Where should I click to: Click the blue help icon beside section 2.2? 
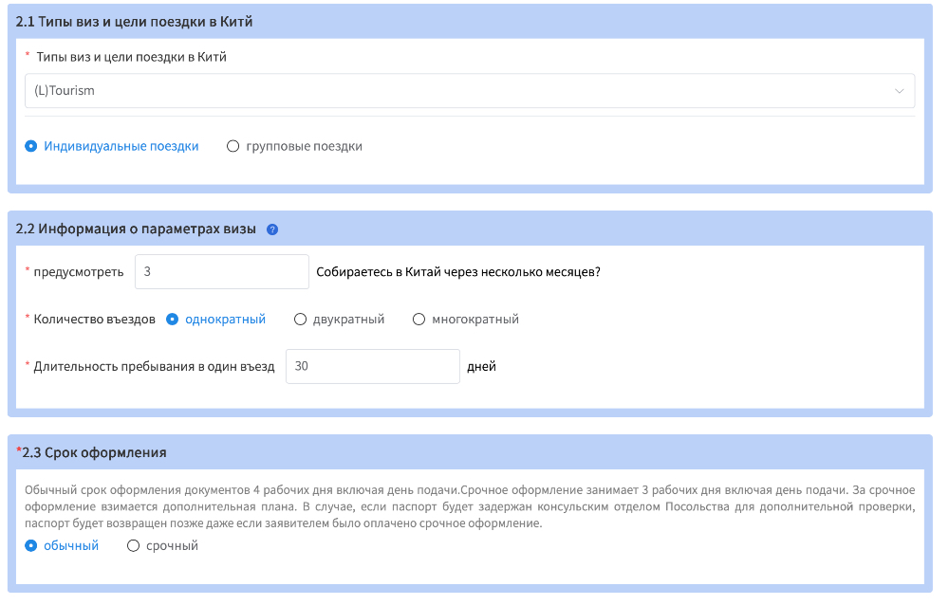tap(272, 229)
